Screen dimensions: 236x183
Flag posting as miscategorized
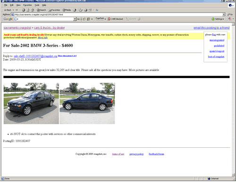217,40
